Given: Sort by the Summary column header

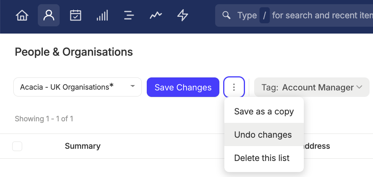Looking at the screenshot, I should coord(83,146).
